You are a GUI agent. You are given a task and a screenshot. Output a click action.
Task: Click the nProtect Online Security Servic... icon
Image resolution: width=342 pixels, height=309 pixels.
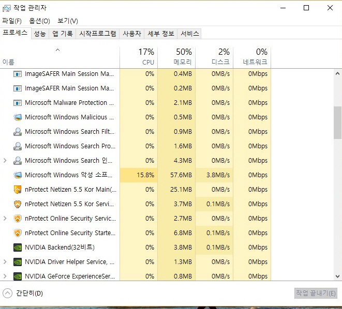point(18,219)
